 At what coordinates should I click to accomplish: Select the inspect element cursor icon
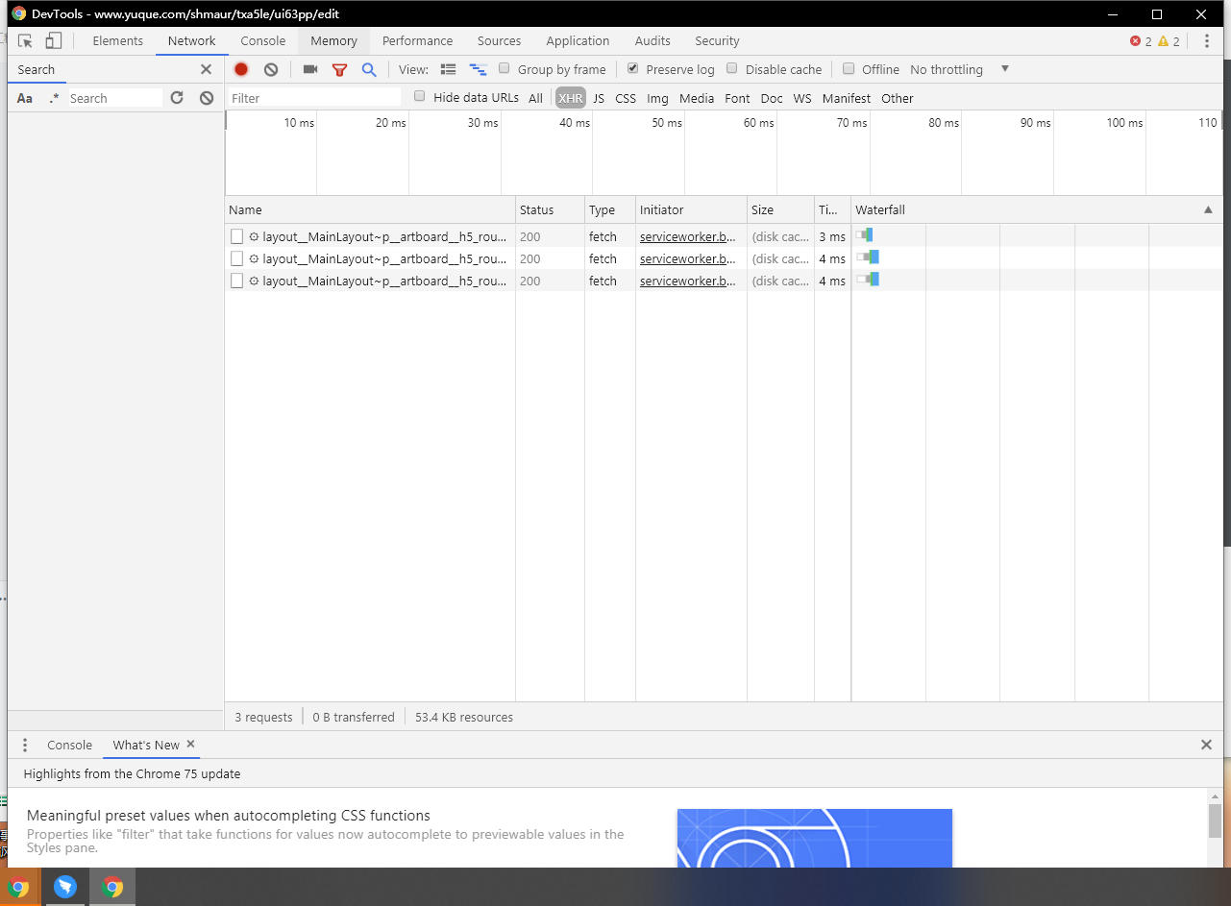tap(26, 41)
